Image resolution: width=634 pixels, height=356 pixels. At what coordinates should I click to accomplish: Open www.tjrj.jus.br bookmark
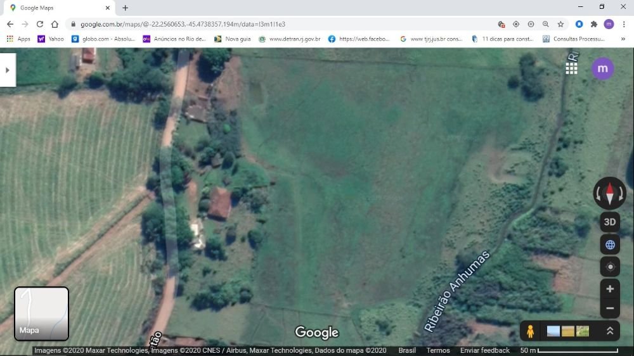pyautogui.click(x=431, y=39)
